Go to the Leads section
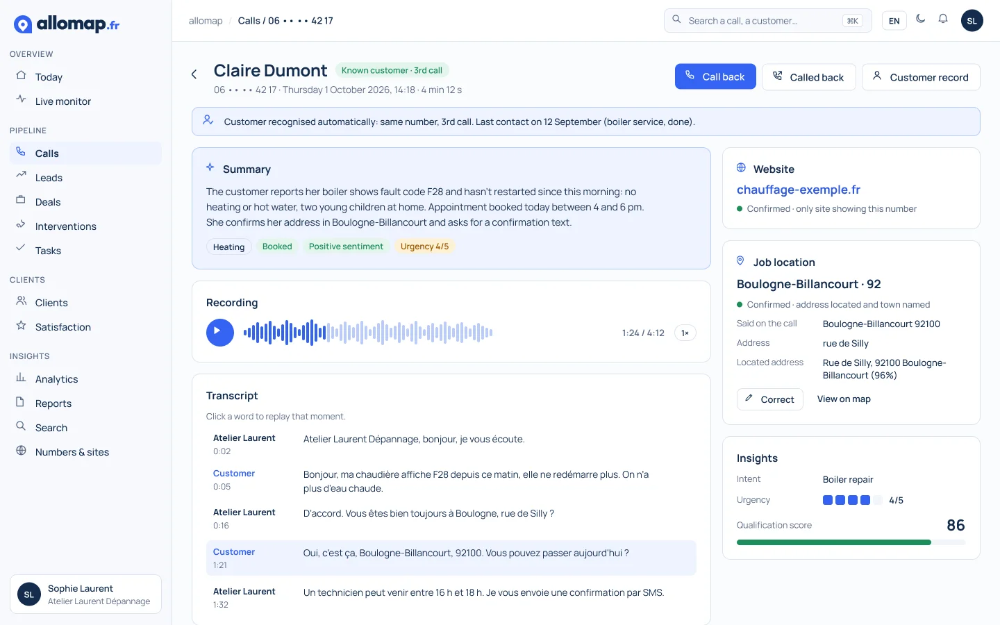This screenshot has height=625, width=1000. pyautogui.click(x=86, y=178)
